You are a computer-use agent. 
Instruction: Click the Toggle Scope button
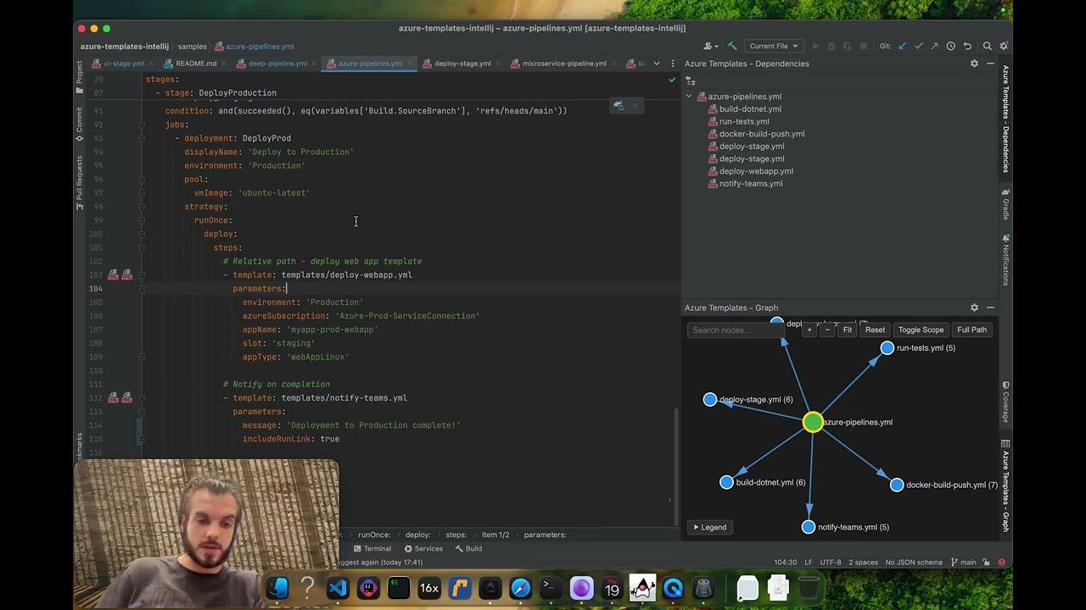(x=921, y=330)
